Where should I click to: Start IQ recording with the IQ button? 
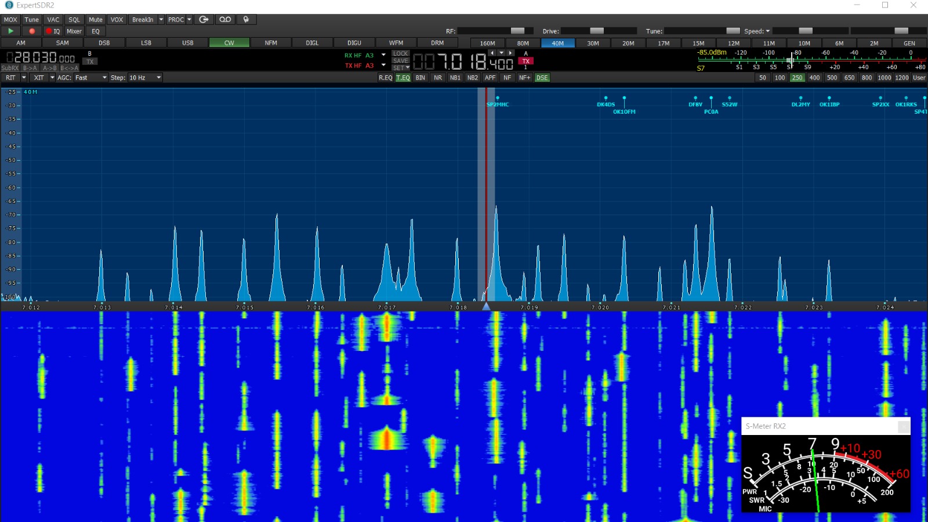tap(53, 31)
